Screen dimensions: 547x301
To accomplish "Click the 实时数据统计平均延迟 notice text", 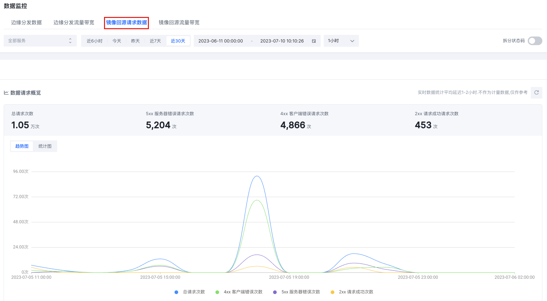I will 473,92.
